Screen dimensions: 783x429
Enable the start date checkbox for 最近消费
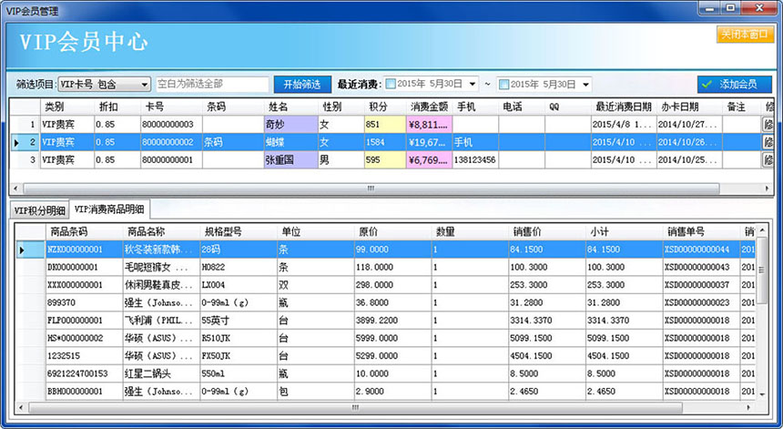(x=391, y=85)
